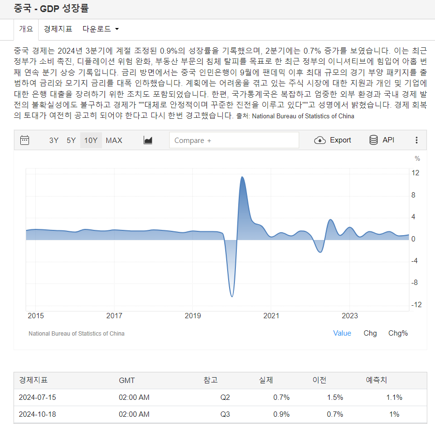This screenshot has height=424, width=435.
Task: Click the 이전 column header
Action: click(x=319, y=380)
